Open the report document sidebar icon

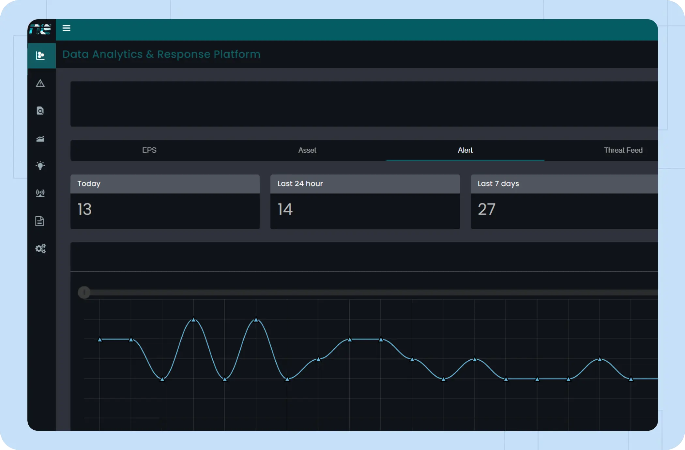point(40,221)
